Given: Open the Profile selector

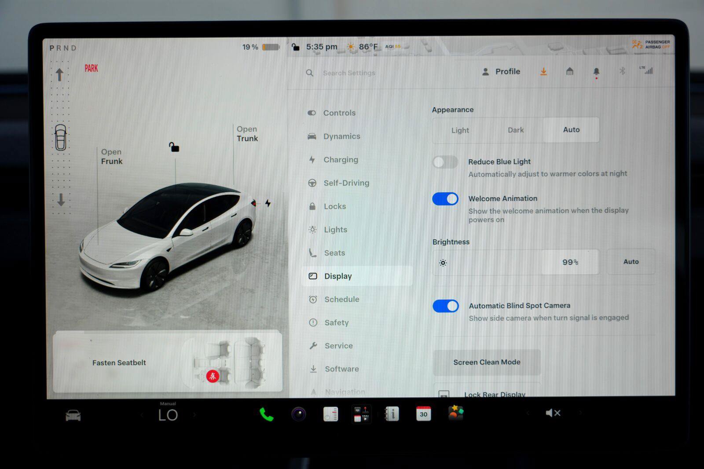Looking at the screenshot, I should coord(501,72).
